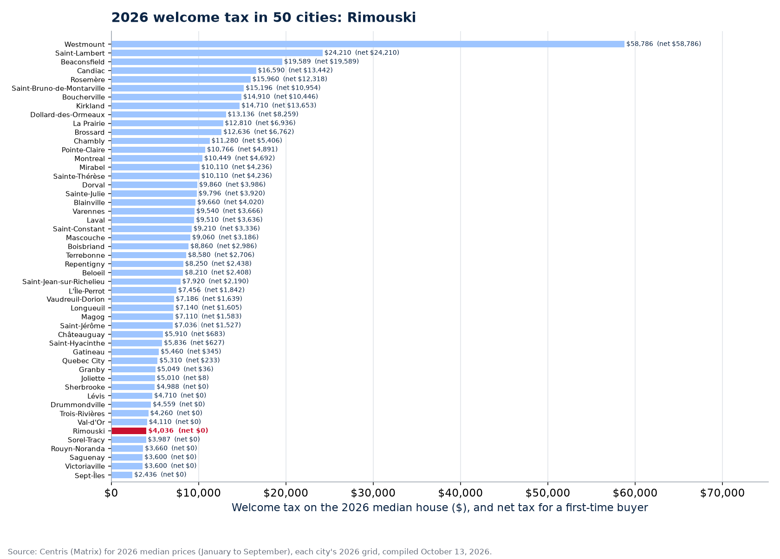Image resolution: width=780 pixels, height=559 pixels.
Task: Select the chart title '2026 welcome tax in 50 cities: Rimouski'
Action: click(263, 18)
